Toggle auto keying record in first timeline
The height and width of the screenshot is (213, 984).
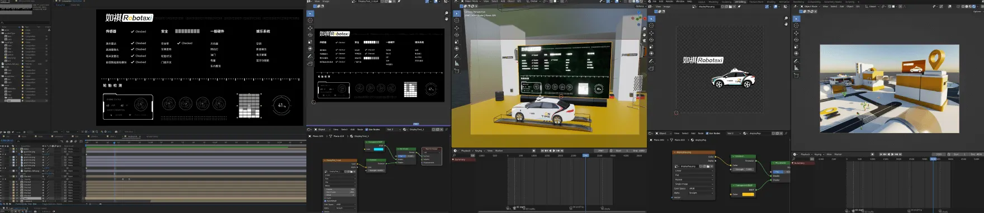coord(533,150)
